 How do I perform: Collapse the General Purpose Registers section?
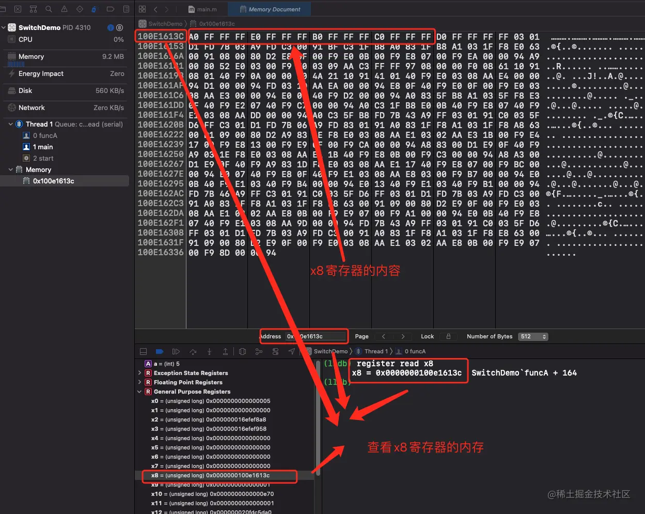[138, 392]
